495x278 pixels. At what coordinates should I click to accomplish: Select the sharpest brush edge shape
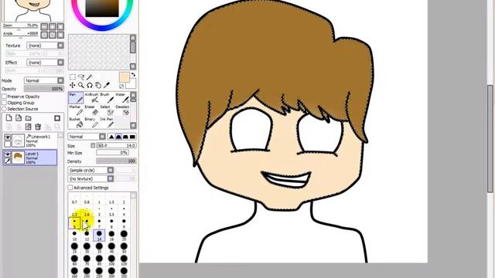(111, 137)
